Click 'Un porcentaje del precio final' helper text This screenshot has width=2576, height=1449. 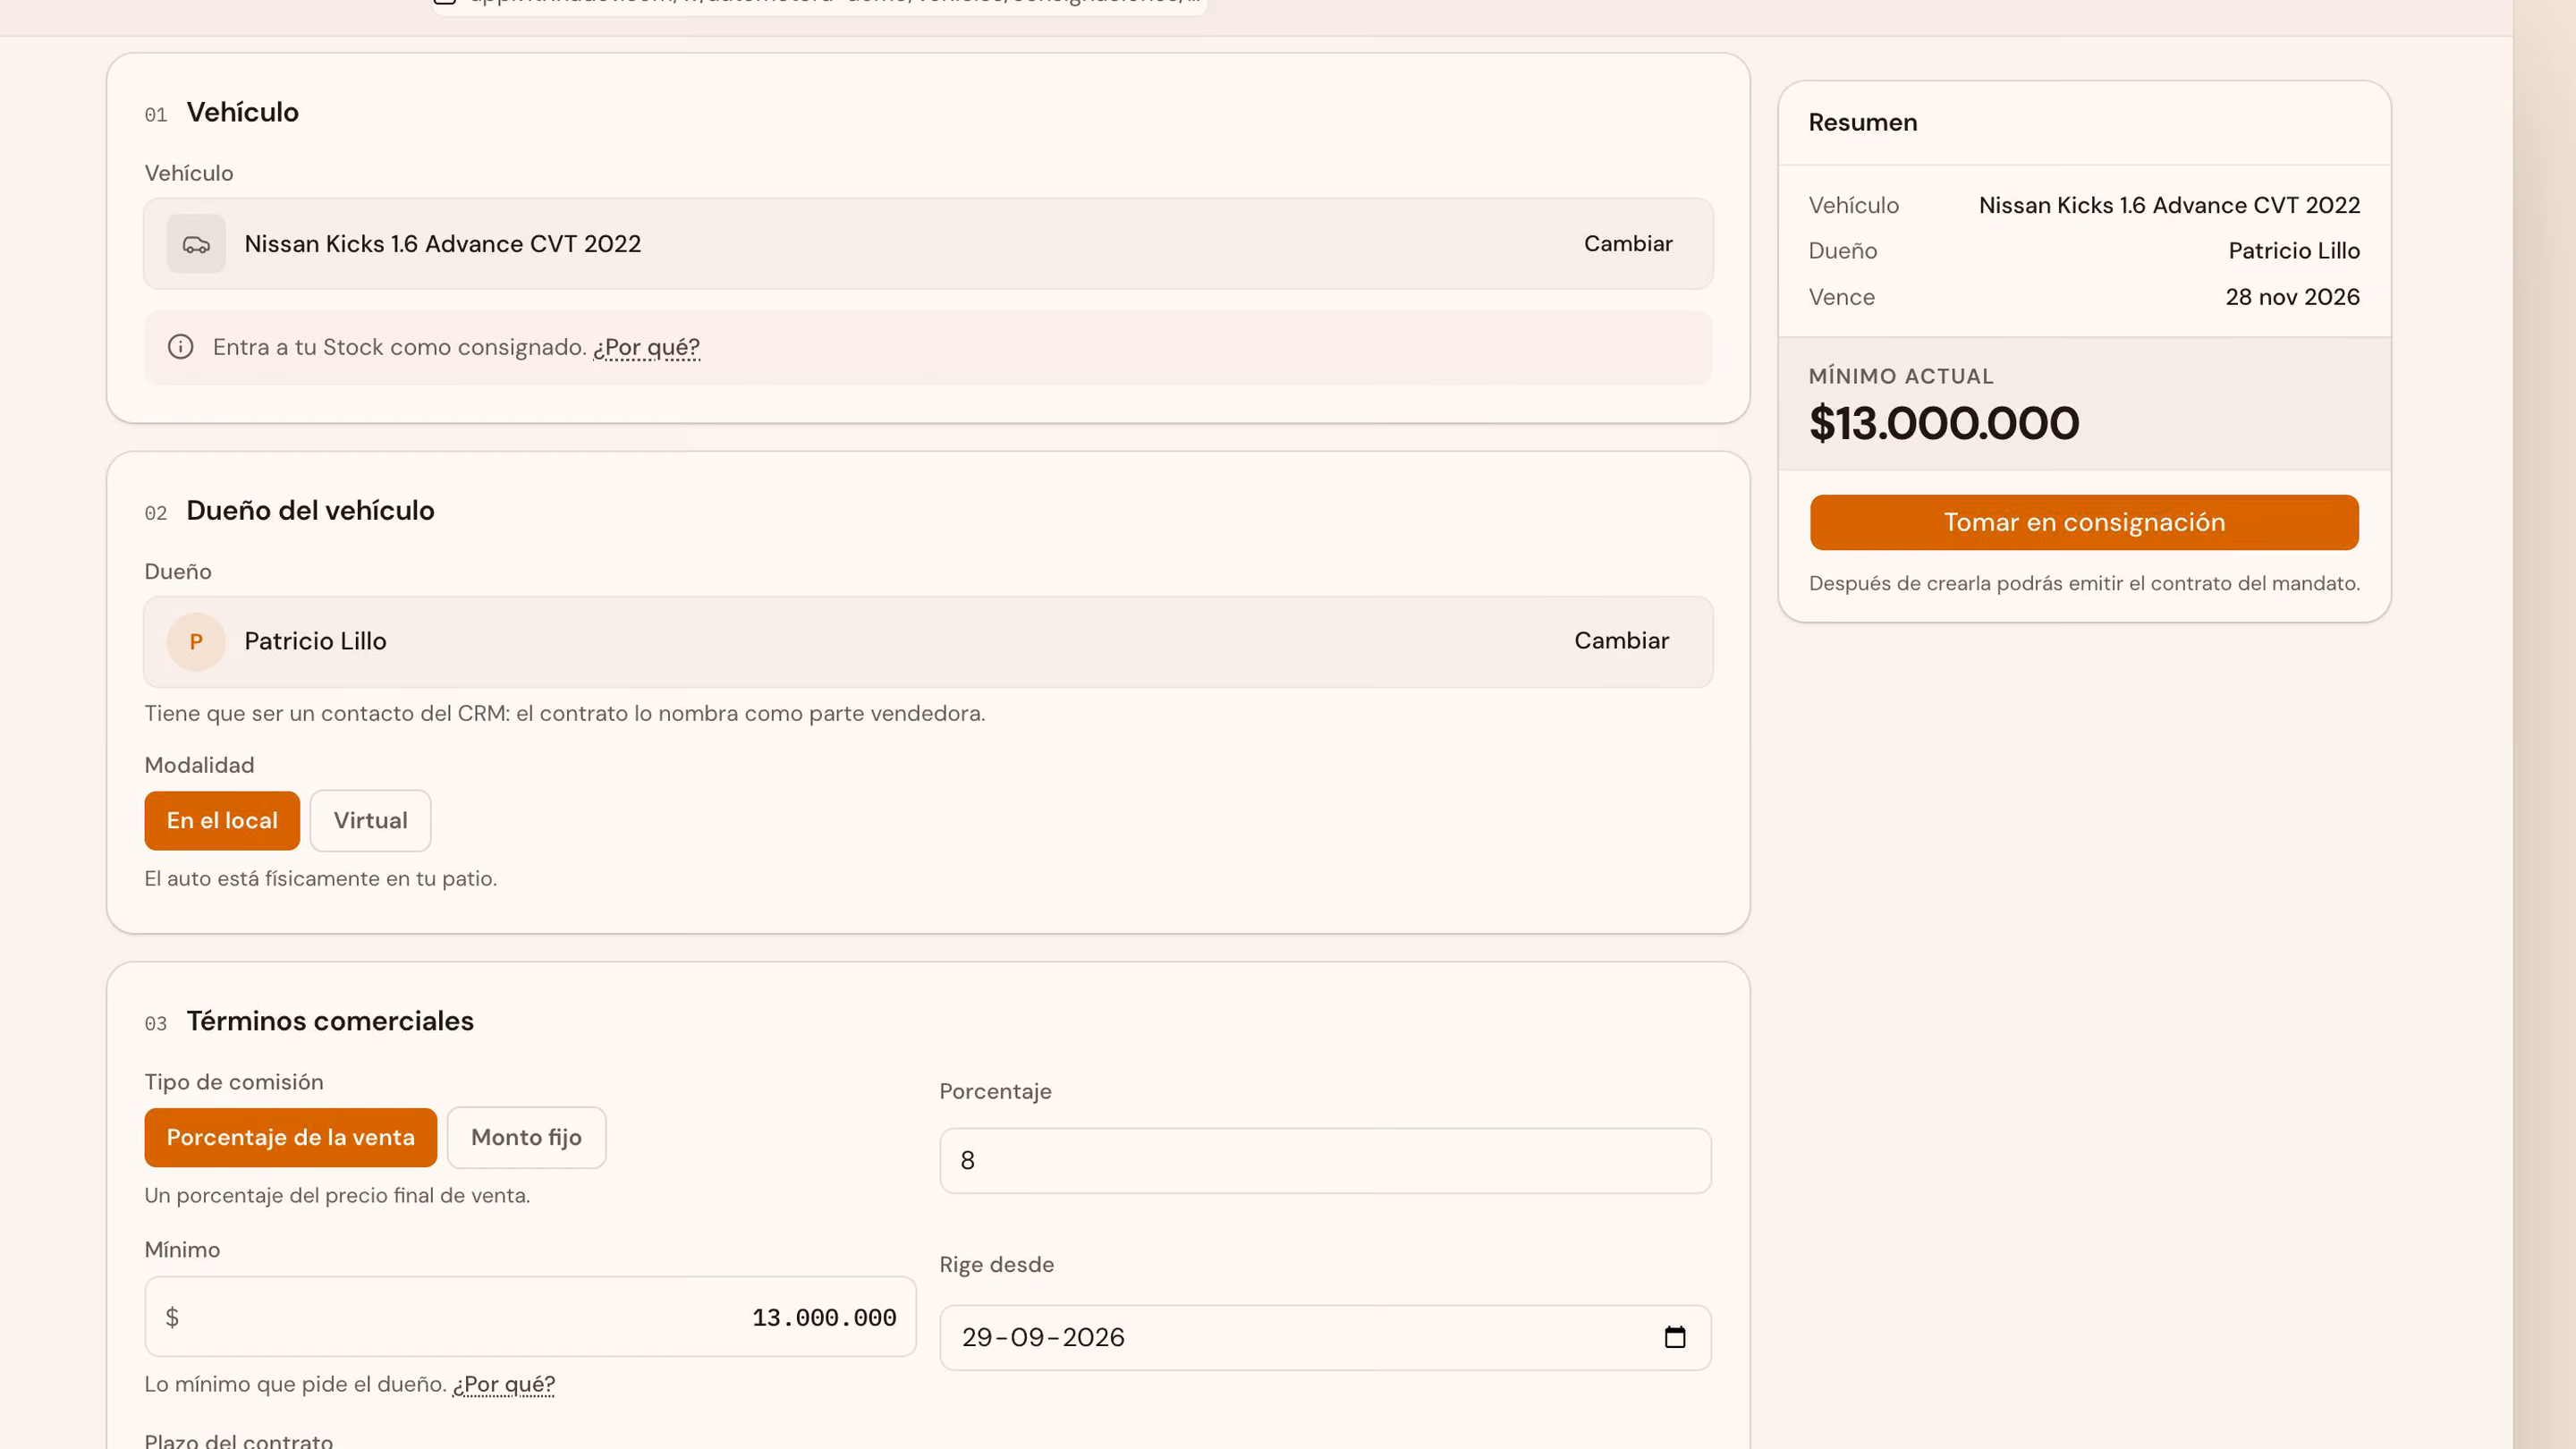pos(337,1195)
